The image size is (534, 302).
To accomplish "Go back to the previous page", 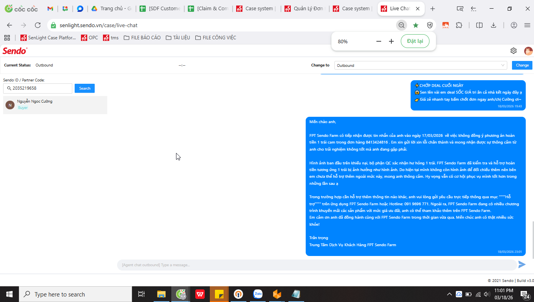I will pos(9,25).
